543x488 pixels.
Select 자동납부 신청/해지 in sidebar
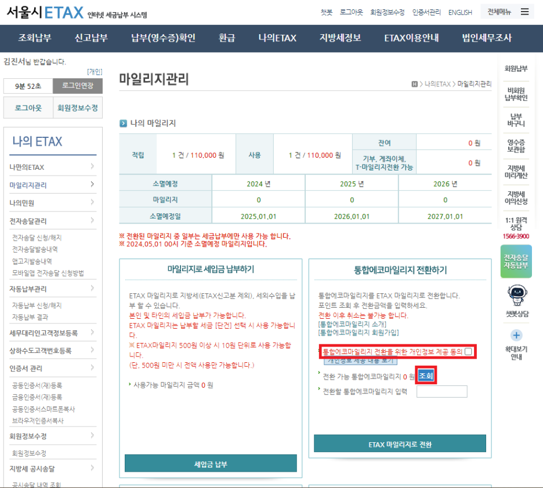37,305
